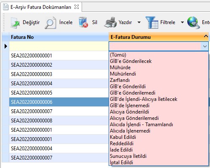Open the İncele magnifier icon
This screenshot has width=210, height=168.
click(x=51, y=23)
